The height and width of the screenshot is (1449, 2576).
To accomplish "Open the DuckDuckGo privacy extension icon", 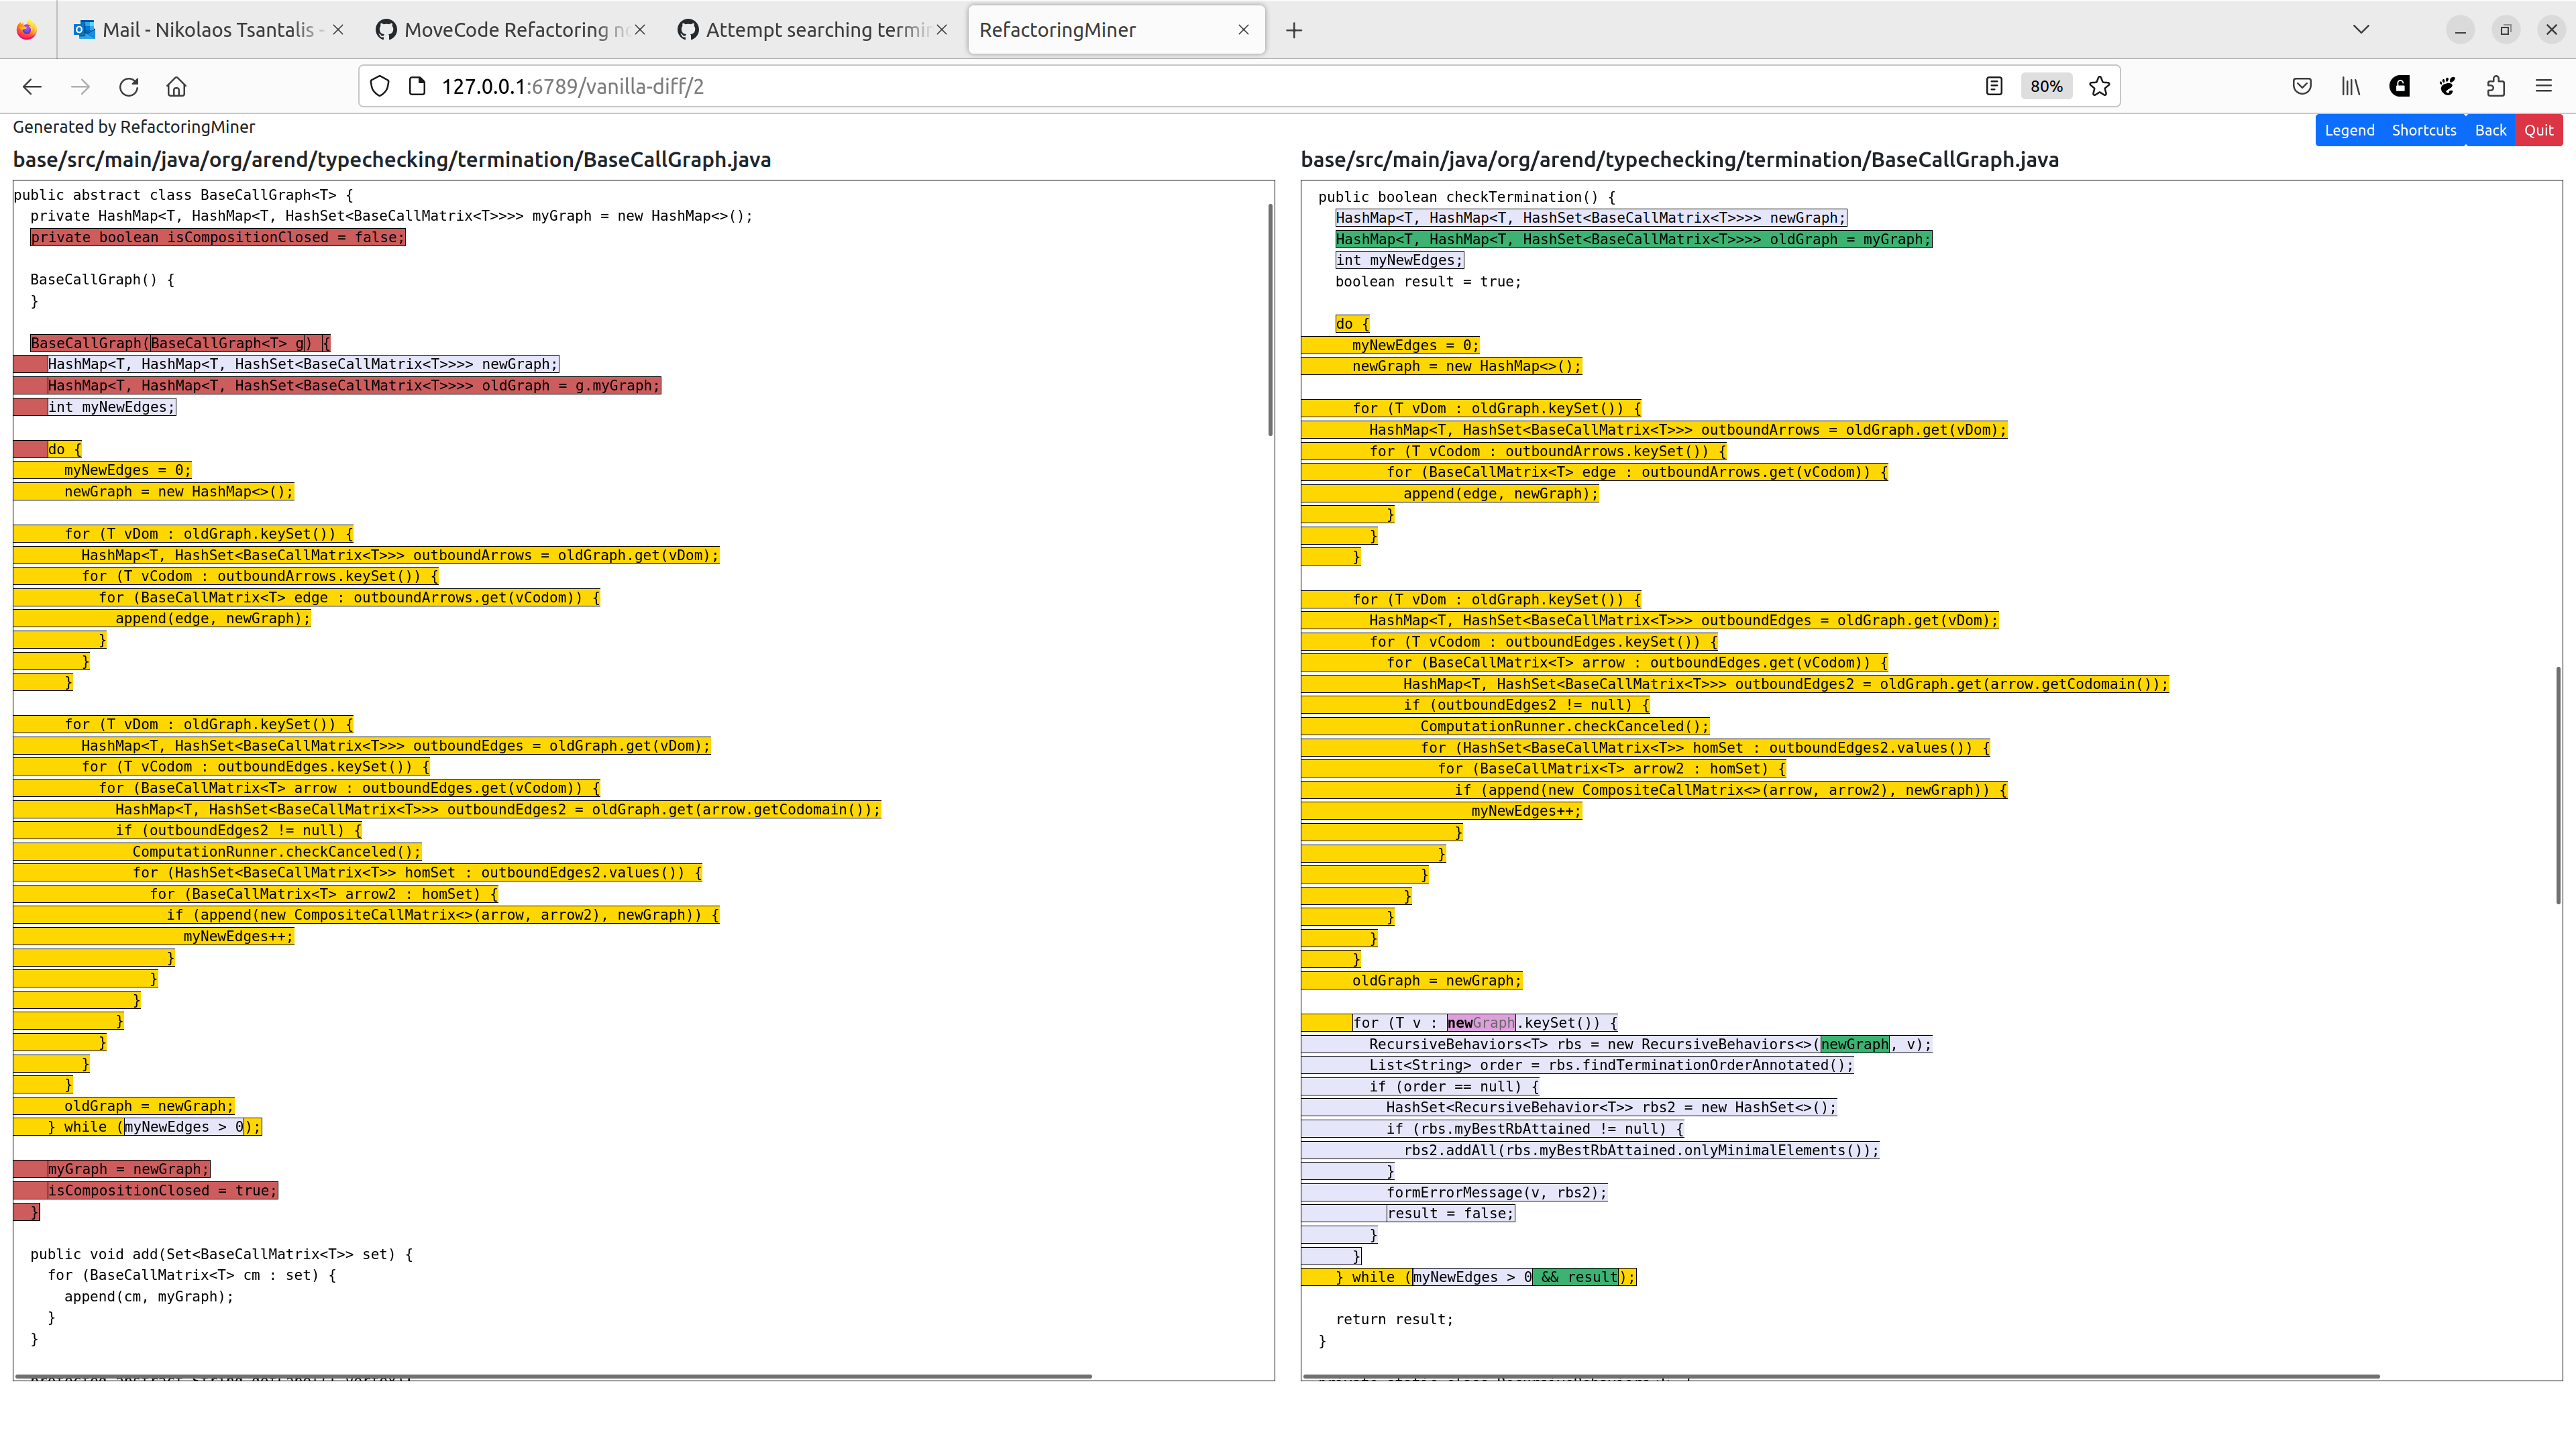I will [x=2399, y=86].
